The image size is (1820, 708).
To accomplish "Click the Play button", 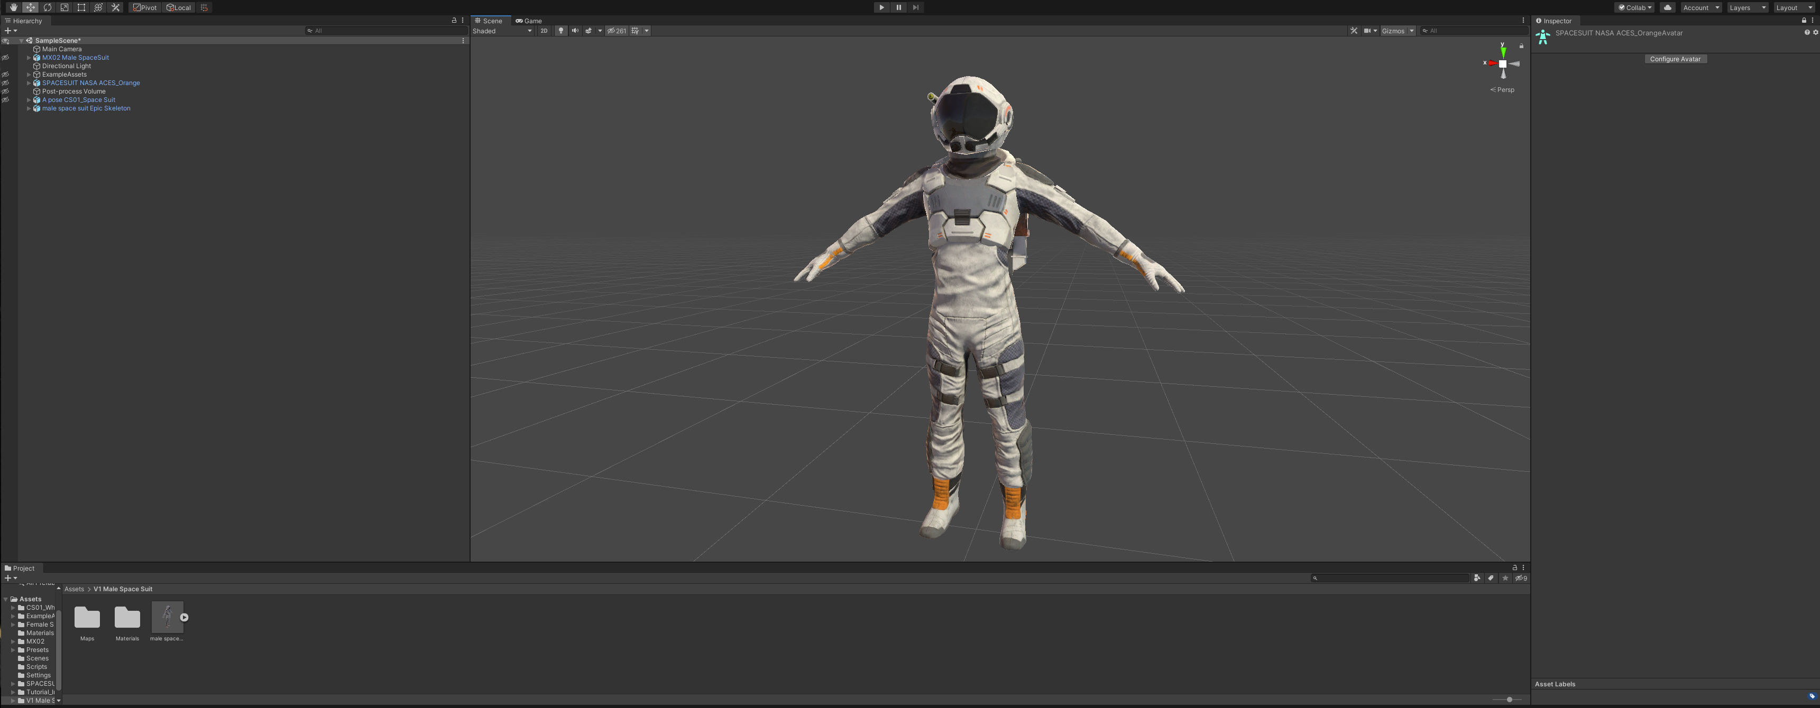I will point(881,7).
